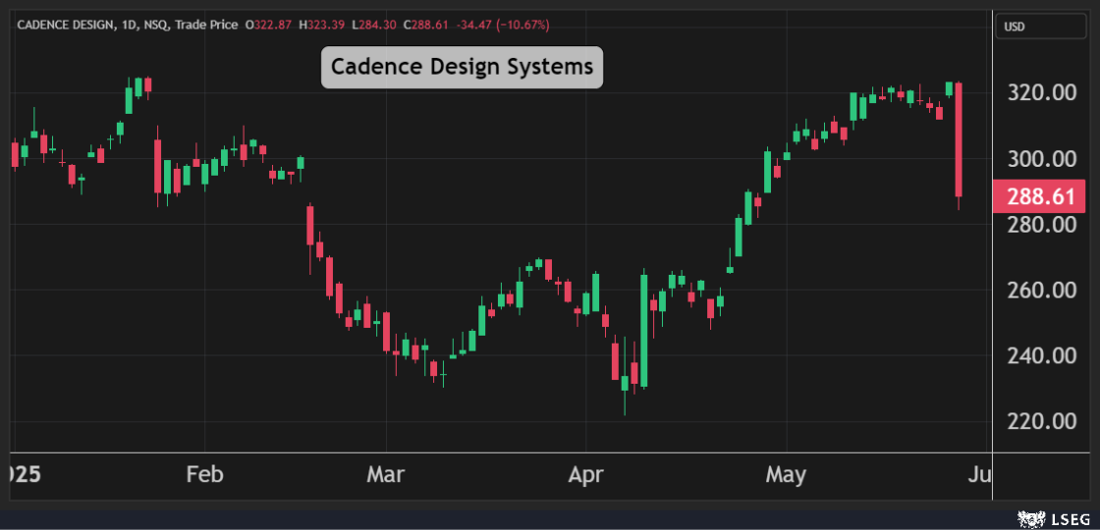This screenshot has width=1100, height=530.
Task: Select the Cadence Design Systems title label
Action: [x=462, y=67]
